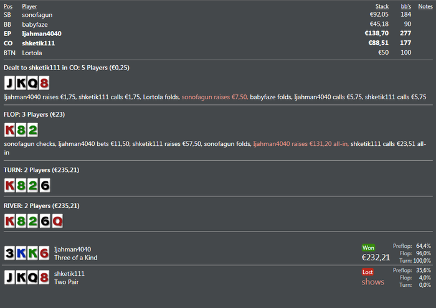Click the black 6 card on the turn
The width and height of the screenshot is (436, 308).
44,186
